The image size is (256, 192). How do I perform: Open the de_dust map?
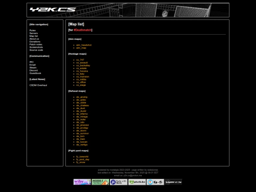(81, 108)
